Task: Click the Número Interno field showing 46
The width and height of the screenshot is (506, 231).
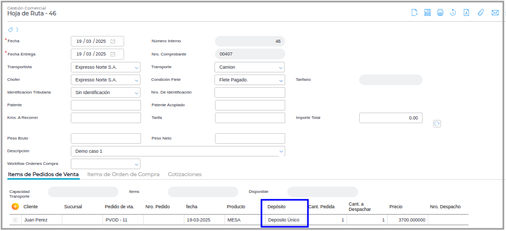Action: (250, 41)
